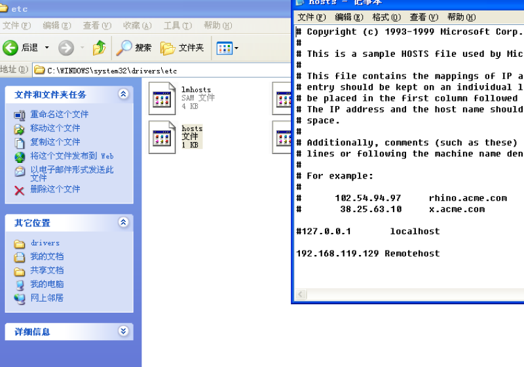This screenshot has height=367, width=524.
Task: Click the '# For example:' line in Notepad
Action: tap(335, 176)
